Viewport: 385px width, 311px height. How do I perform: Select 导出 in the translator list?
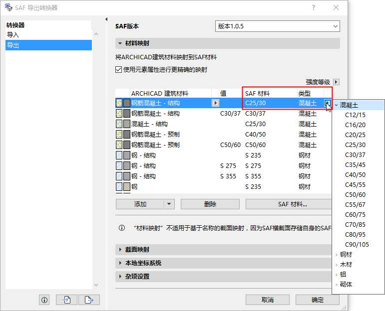tap(48, 45)
